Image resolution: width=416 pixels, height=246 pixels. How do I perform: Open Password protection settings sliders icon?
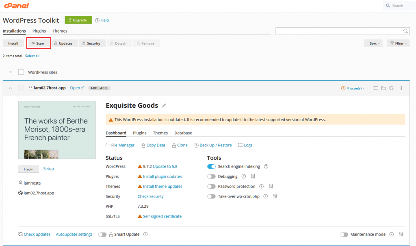[271, 186]
